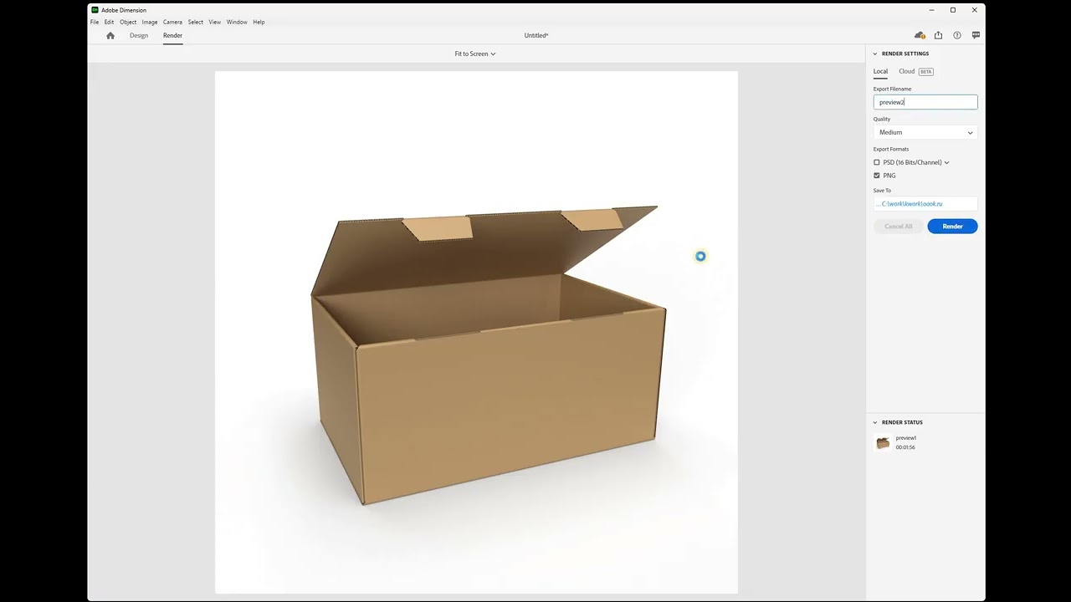Click the Export Filename input field
The height and width of the screenshot is (602, 1071).
[x=925, y=102]
